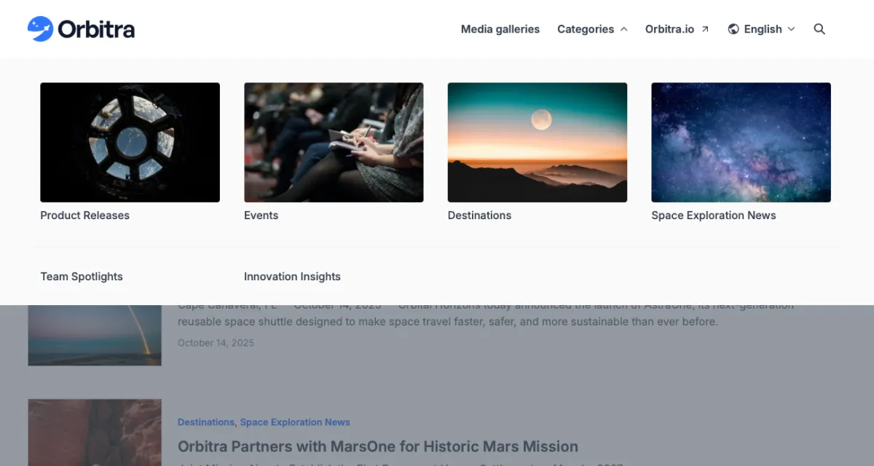This screenshot has width=874, height=466.
Task: Open the Product Releases category link
Action: click(84, 216)
